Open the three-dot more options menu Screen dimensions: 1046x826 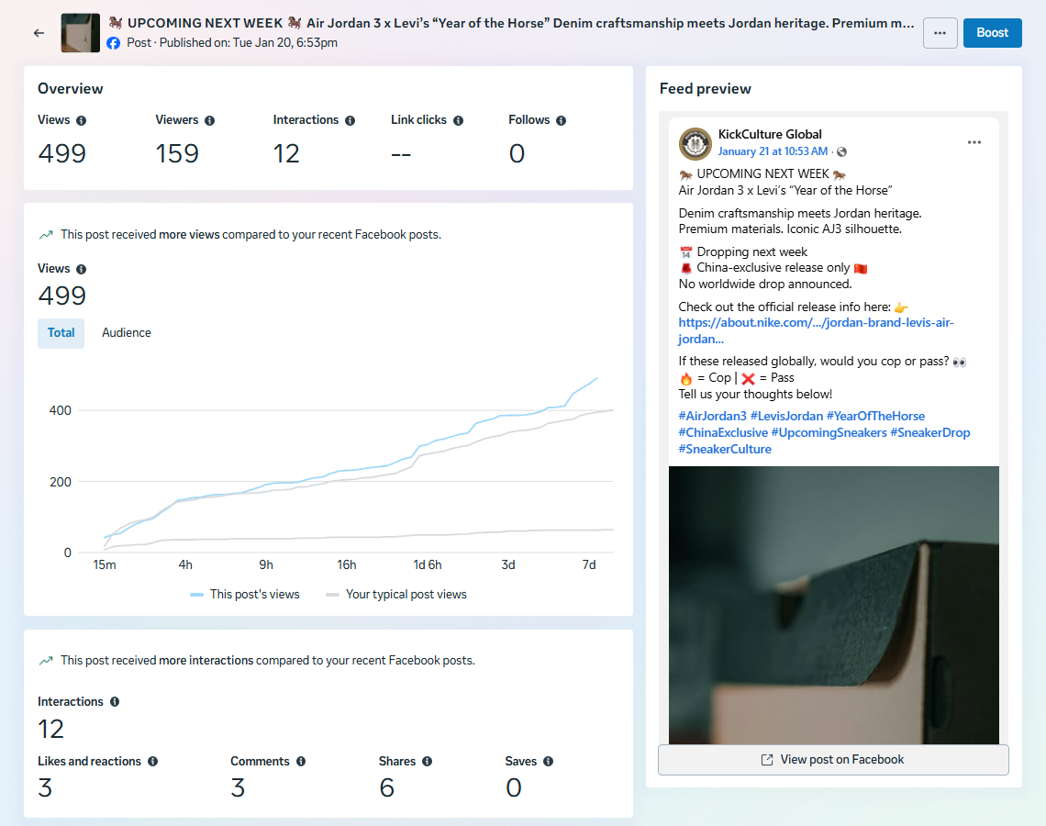[x=940, y=33]
